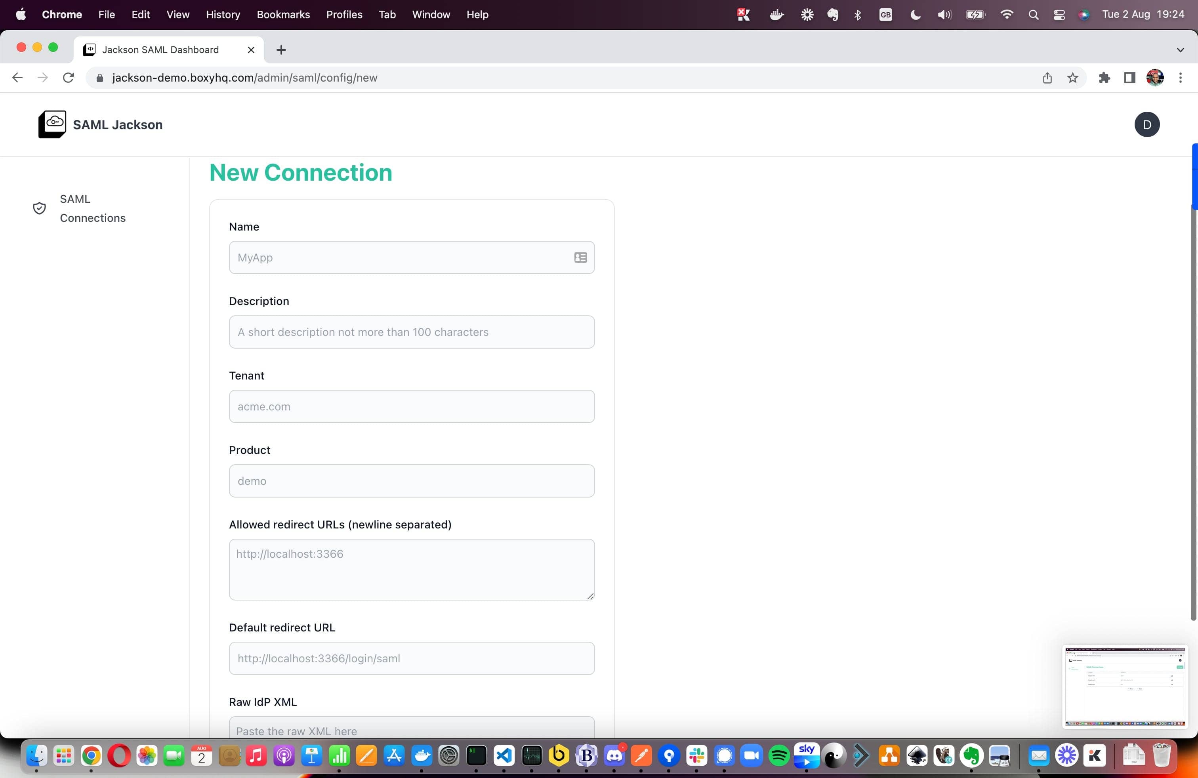Image resolution: width=1198 pixels, height=778 pixels.
Task: Open Slack from the dock
Action: click(x=696, y=755)
